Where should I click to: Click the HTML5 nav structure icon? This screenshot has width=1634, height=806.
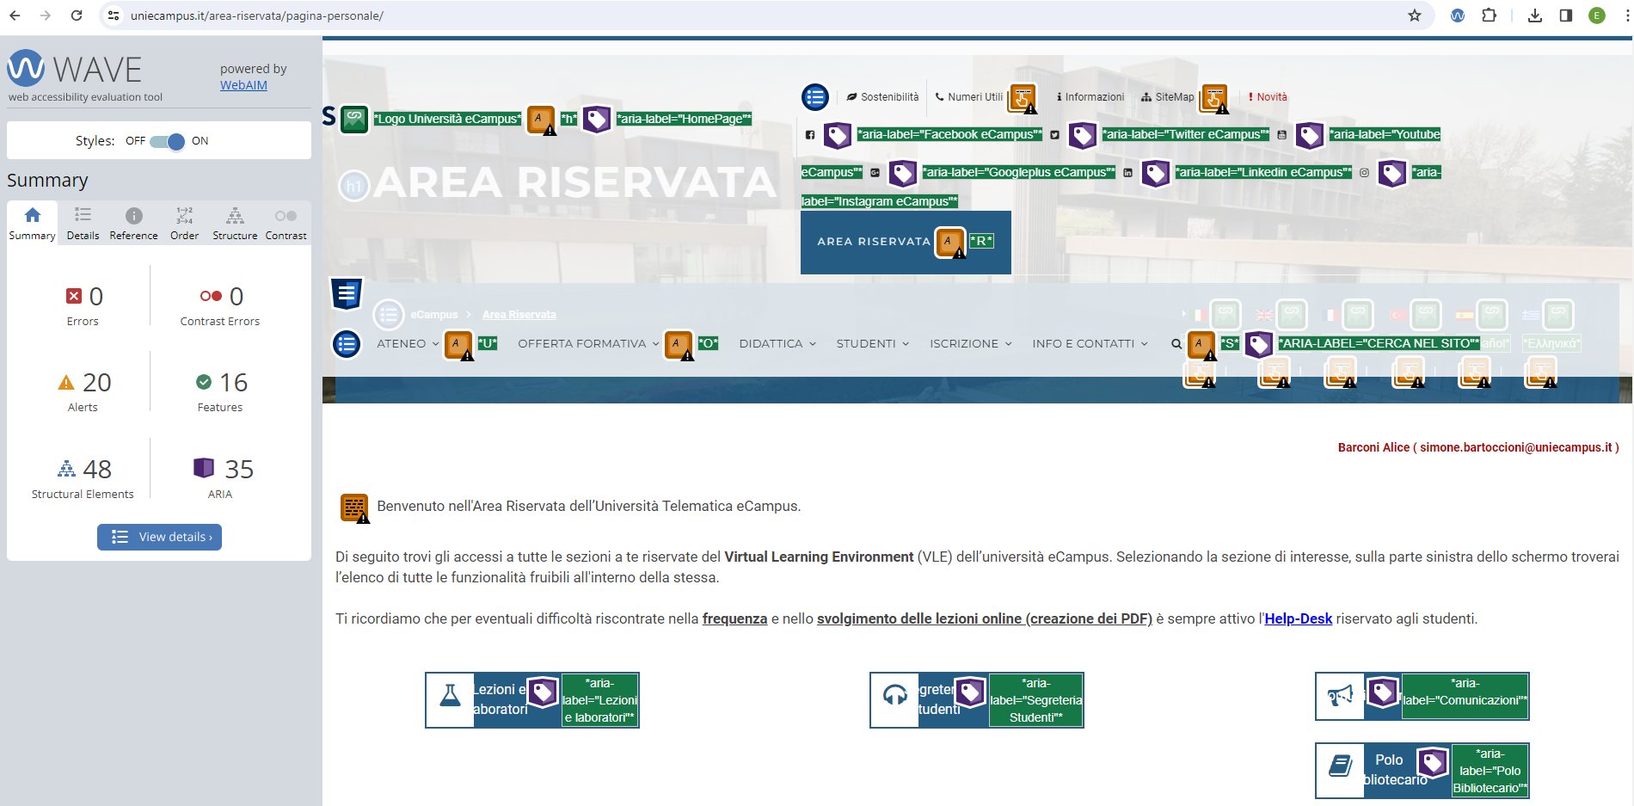pyautogui.click(x=347, y=294)
